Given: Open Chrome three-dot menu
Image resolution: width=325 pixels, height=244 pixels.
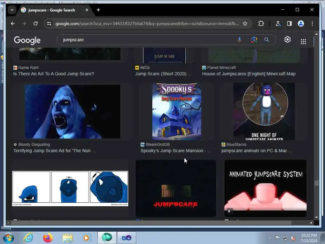Looking at the screenshot, I should [312, 24].
